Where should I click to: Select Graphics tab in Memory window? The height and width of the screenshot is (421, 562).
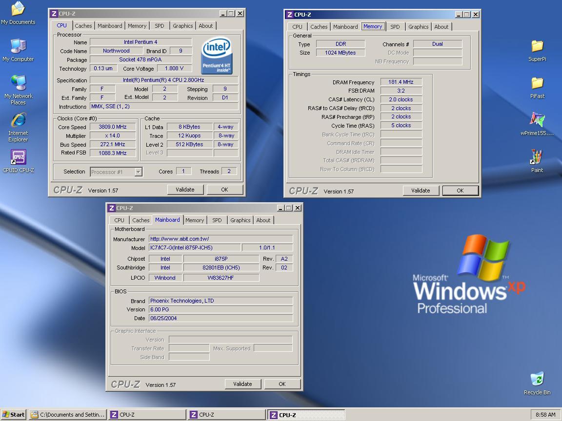[x=418, y=27]
